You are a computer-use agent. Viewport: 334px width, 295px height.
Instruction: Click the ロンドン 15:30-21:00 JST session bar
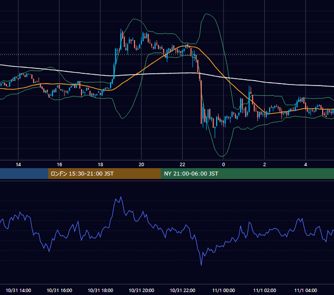point(104,174)
